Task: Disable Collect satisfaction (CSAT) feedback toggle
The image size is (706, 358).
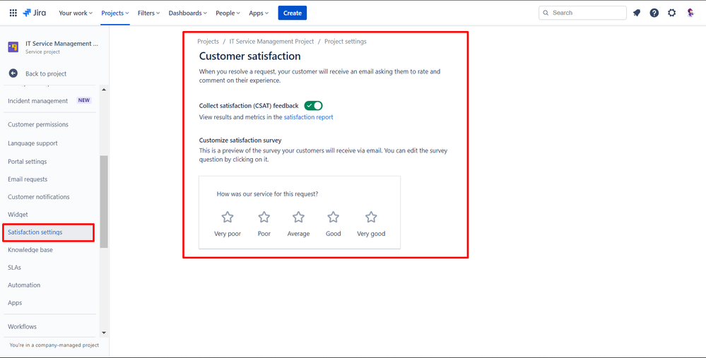Action: 313,106
